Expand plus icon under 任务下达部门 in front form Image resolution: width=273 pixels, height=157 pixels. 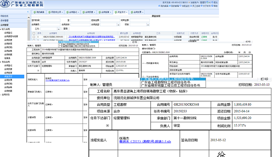coord(108,125)
